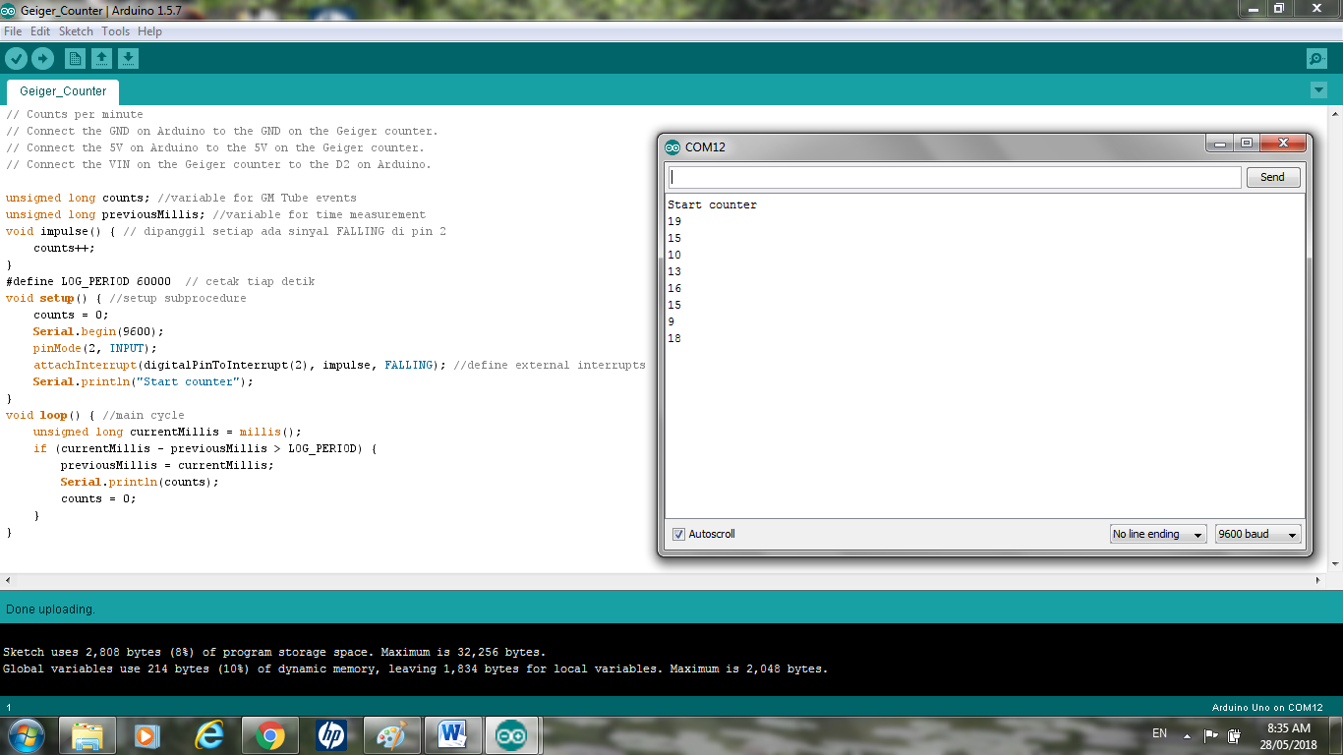This screenshot has height=755, width=1343.
Task: Open the No line ending dropdown
Action: point(1158,534)
